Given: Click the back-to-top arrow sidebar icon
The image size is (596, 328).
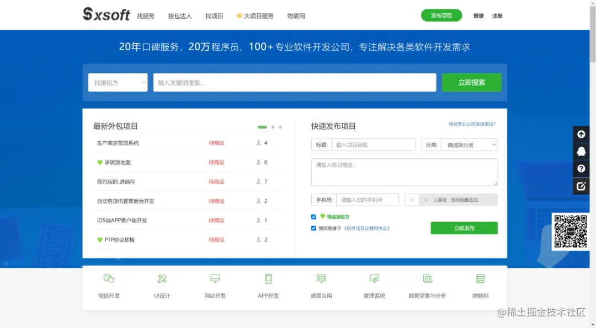Looking at the screenshot, I should [x=581, y=134].
